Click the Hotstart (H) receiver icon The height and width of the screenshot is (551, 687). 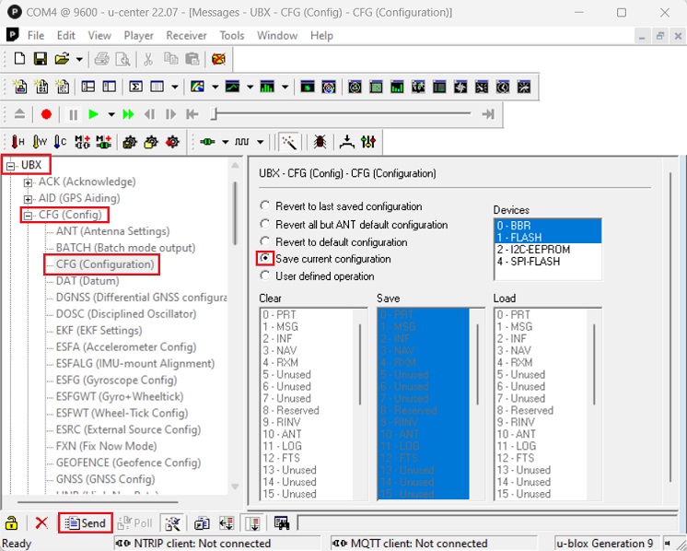(x=17, y=142)
